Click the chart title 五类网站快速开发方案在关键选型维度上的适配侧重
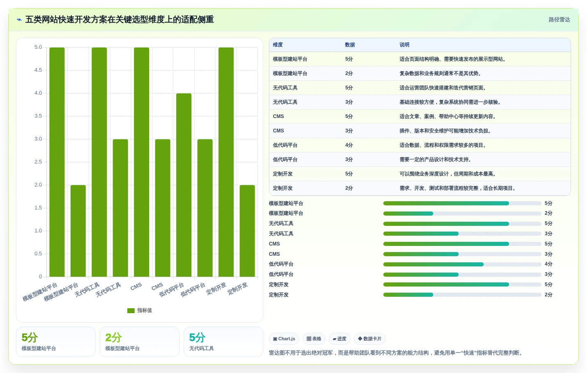 point(119,20)
